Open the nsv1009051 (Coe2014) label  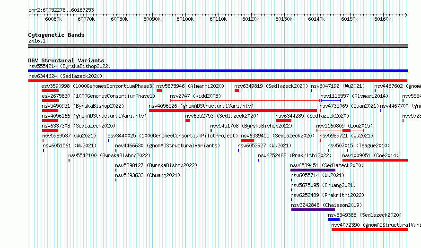[370, 155]
